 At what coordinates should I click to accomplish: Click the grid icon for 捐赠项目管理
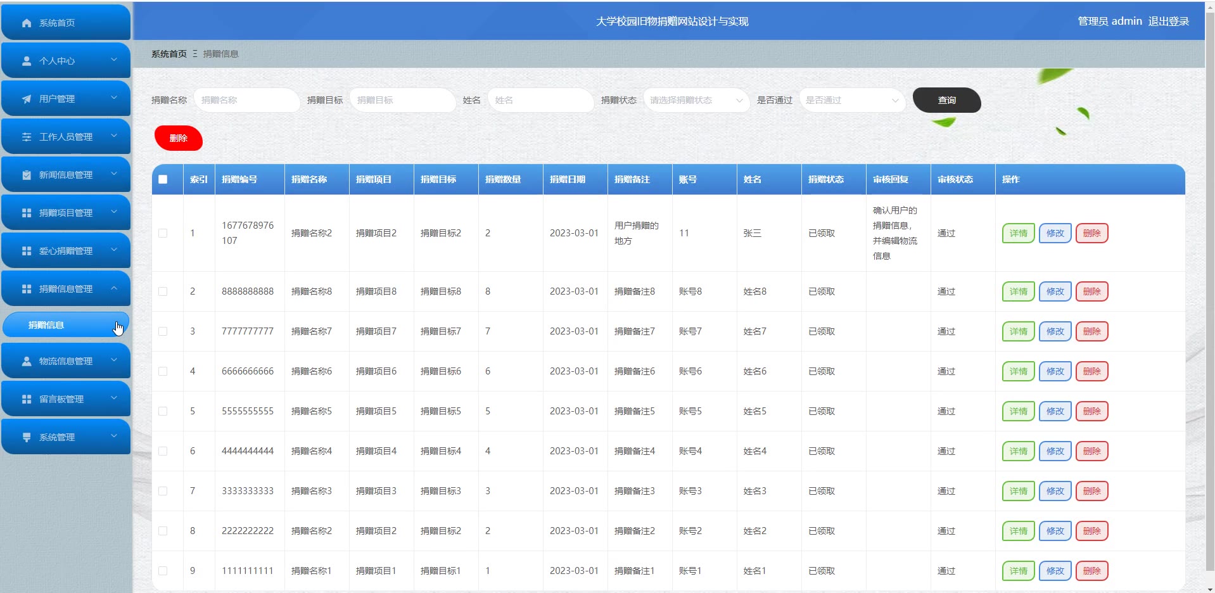27,213
